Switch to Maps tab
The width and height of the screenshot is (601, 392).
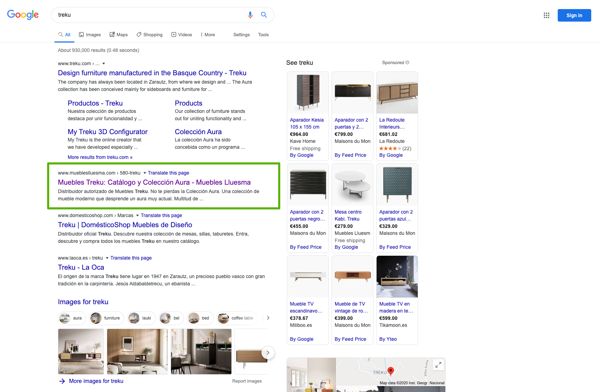point(119,34)
